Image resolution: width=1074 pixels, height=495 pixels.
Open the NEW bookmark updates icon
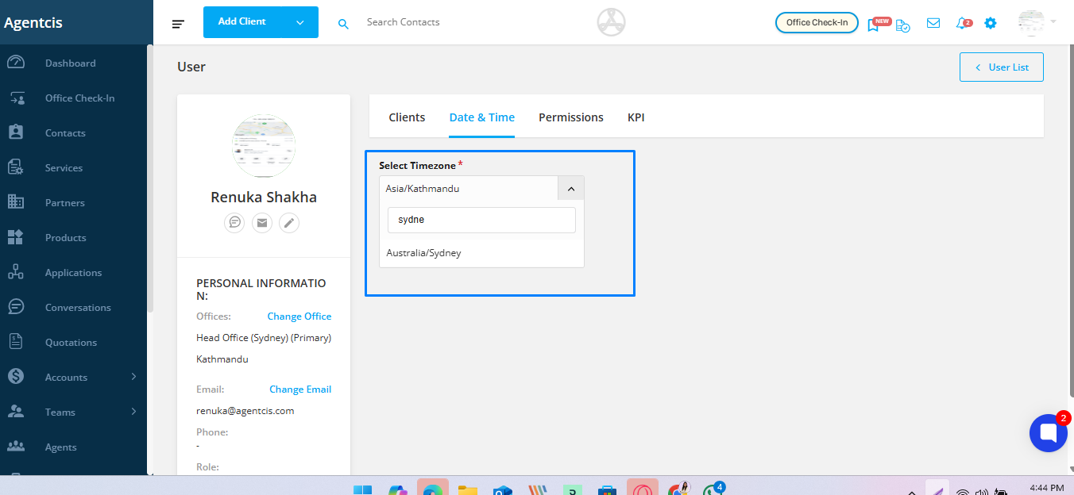click(x=874, y=24)
